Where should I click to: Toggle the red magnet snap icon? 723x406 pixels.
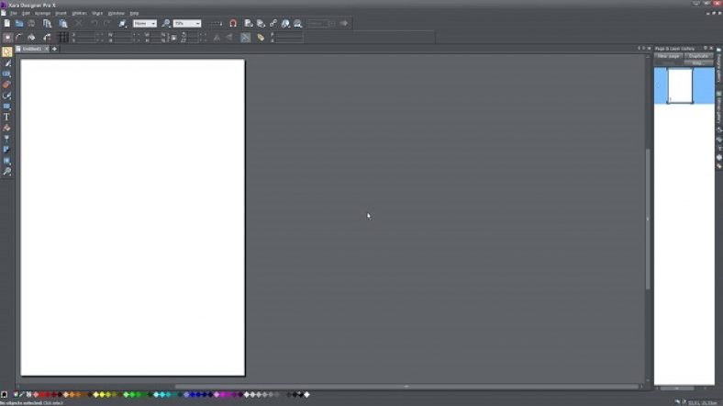coord(233,23)
